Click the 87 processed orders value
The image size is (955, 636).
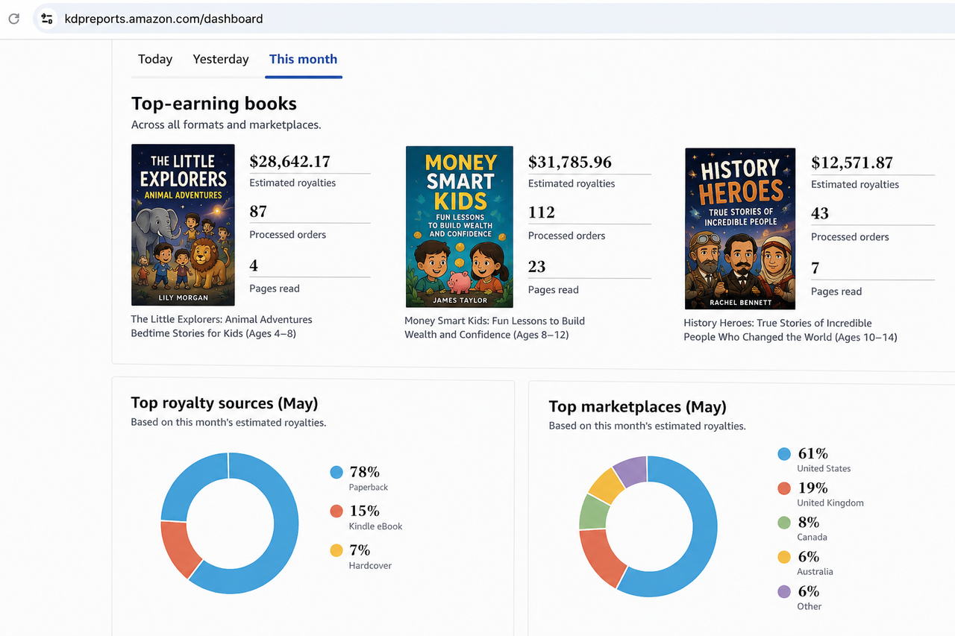pyautogui.click(x=258, y=212)
